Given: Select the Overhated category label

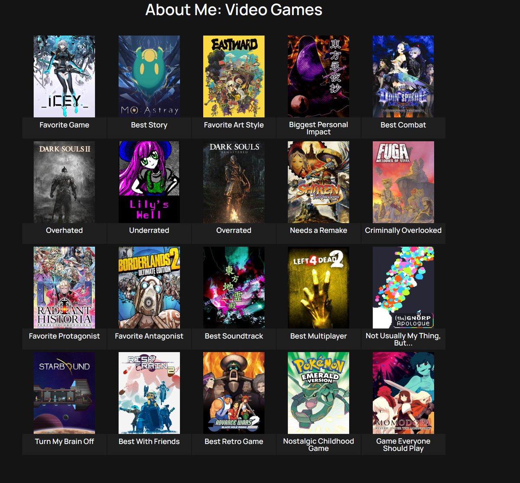Looking at the screenshot, I should (x=64, y=230).
